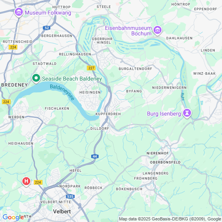Open the Map data copyright text
This screenshot has width=222, height=222.
(x=170, y=219)
